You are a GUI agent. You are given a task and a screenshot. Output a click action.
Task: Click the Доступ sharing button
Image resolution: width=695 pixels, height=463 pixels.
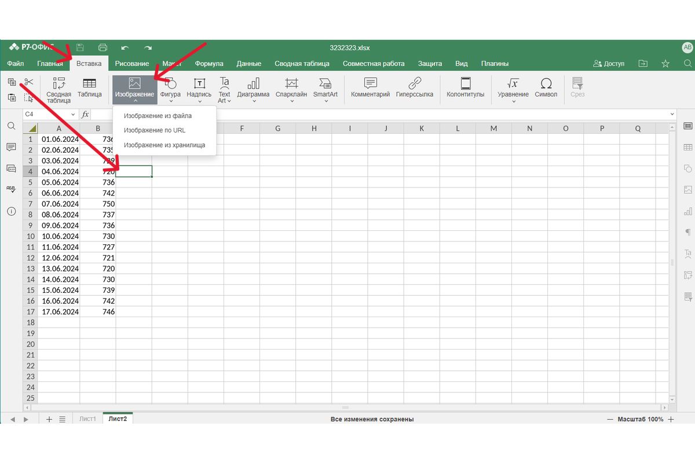click(x=609, y=64)
